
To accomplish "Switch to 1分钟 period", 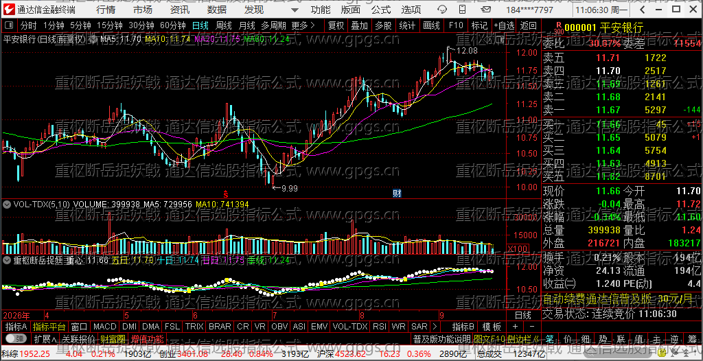I will (54, 25).
